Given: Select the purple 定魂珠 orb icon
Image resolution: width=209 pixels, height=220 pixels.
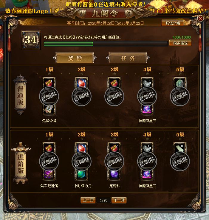Looking at the screenshot, I should coord(114,175).
